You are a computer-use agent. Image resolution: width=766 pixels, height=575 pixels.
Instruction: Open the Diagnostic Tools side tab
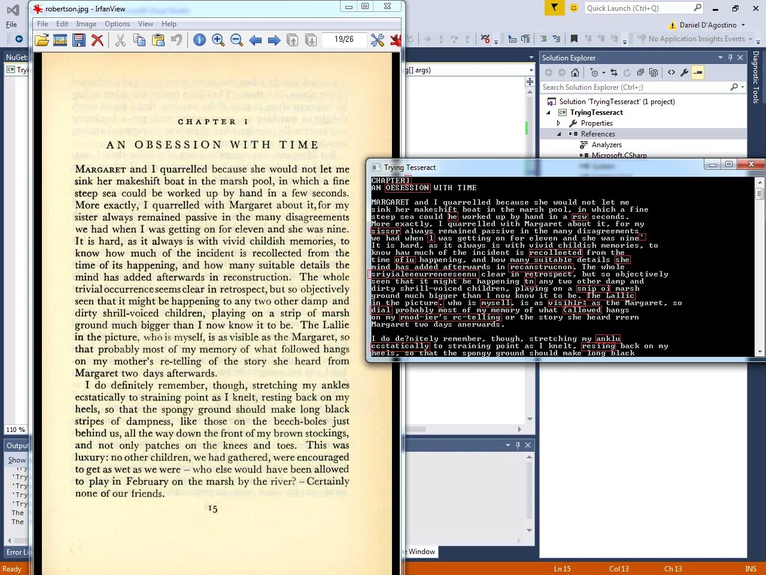point(756,77)
